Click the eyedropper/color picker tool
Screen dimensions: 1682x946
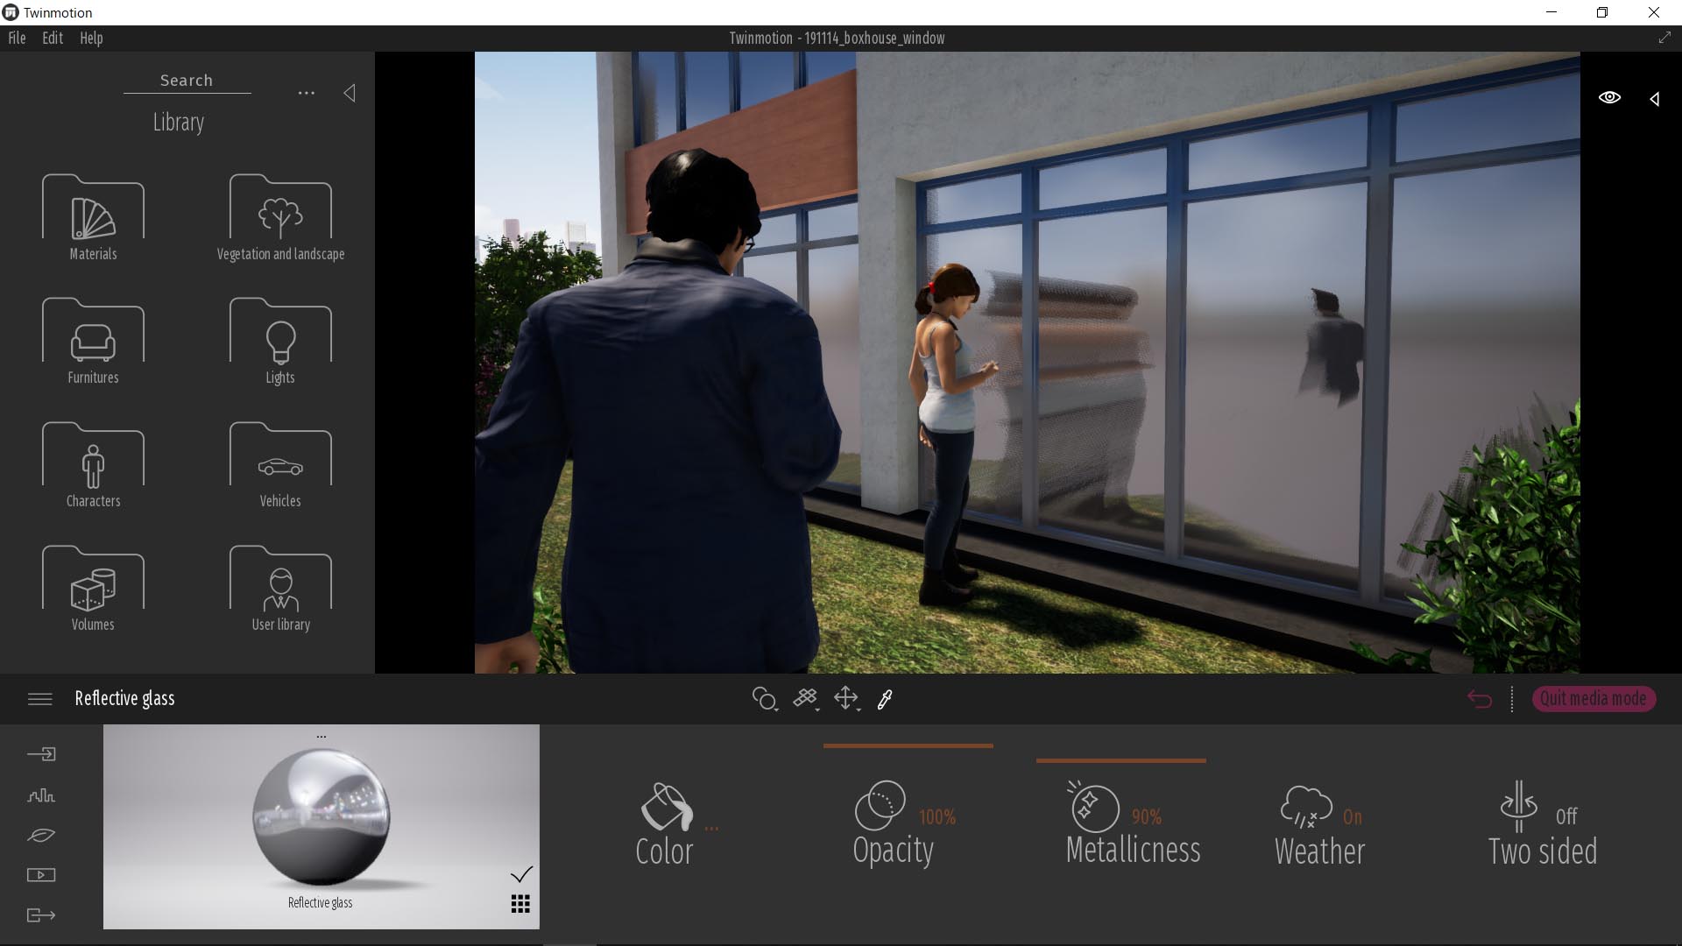pyautogui.click(x=885, y=697)
